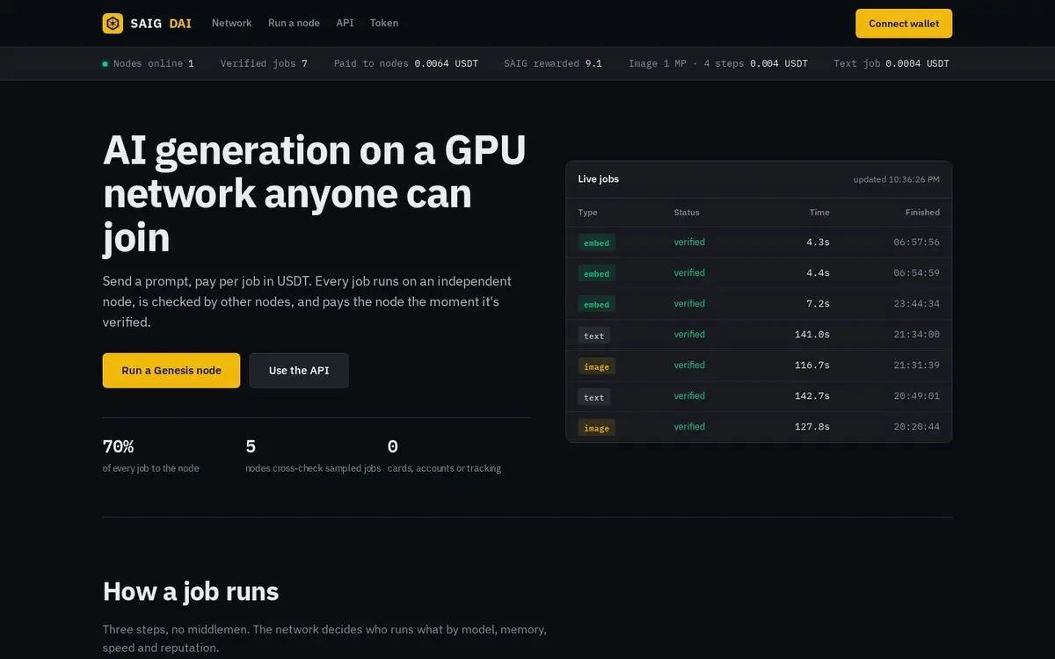This screenshot has width=1055, height=659.
Task: Click the Type column header
Action: point(588,213)
